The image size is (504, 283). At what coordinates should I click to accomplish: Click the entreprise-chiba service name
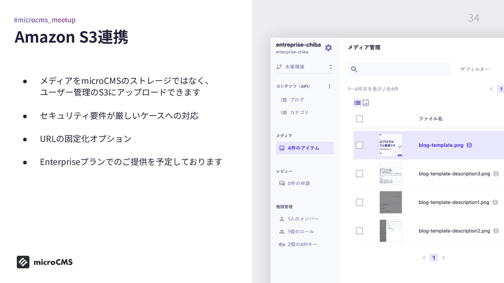(x=298, y=45)
